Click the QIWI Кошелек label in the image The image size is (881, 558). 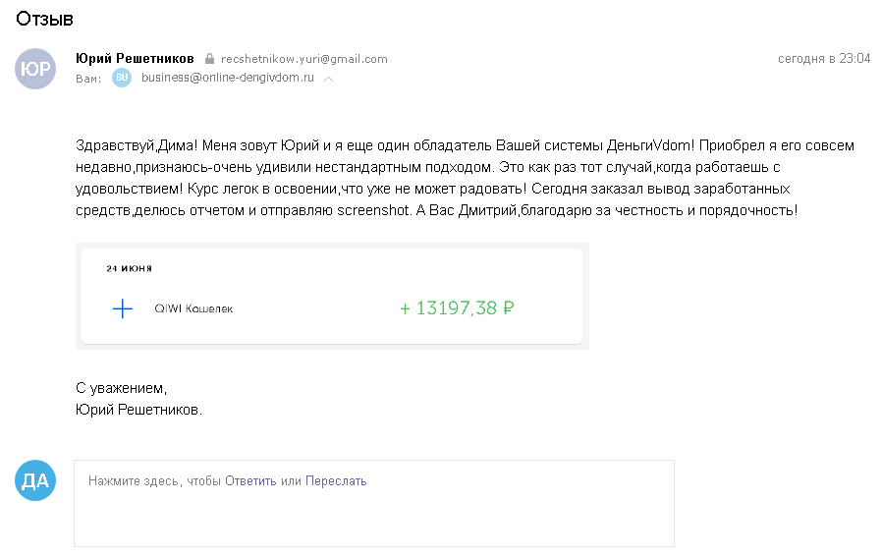pyautogui.click(x=193, y=308)
